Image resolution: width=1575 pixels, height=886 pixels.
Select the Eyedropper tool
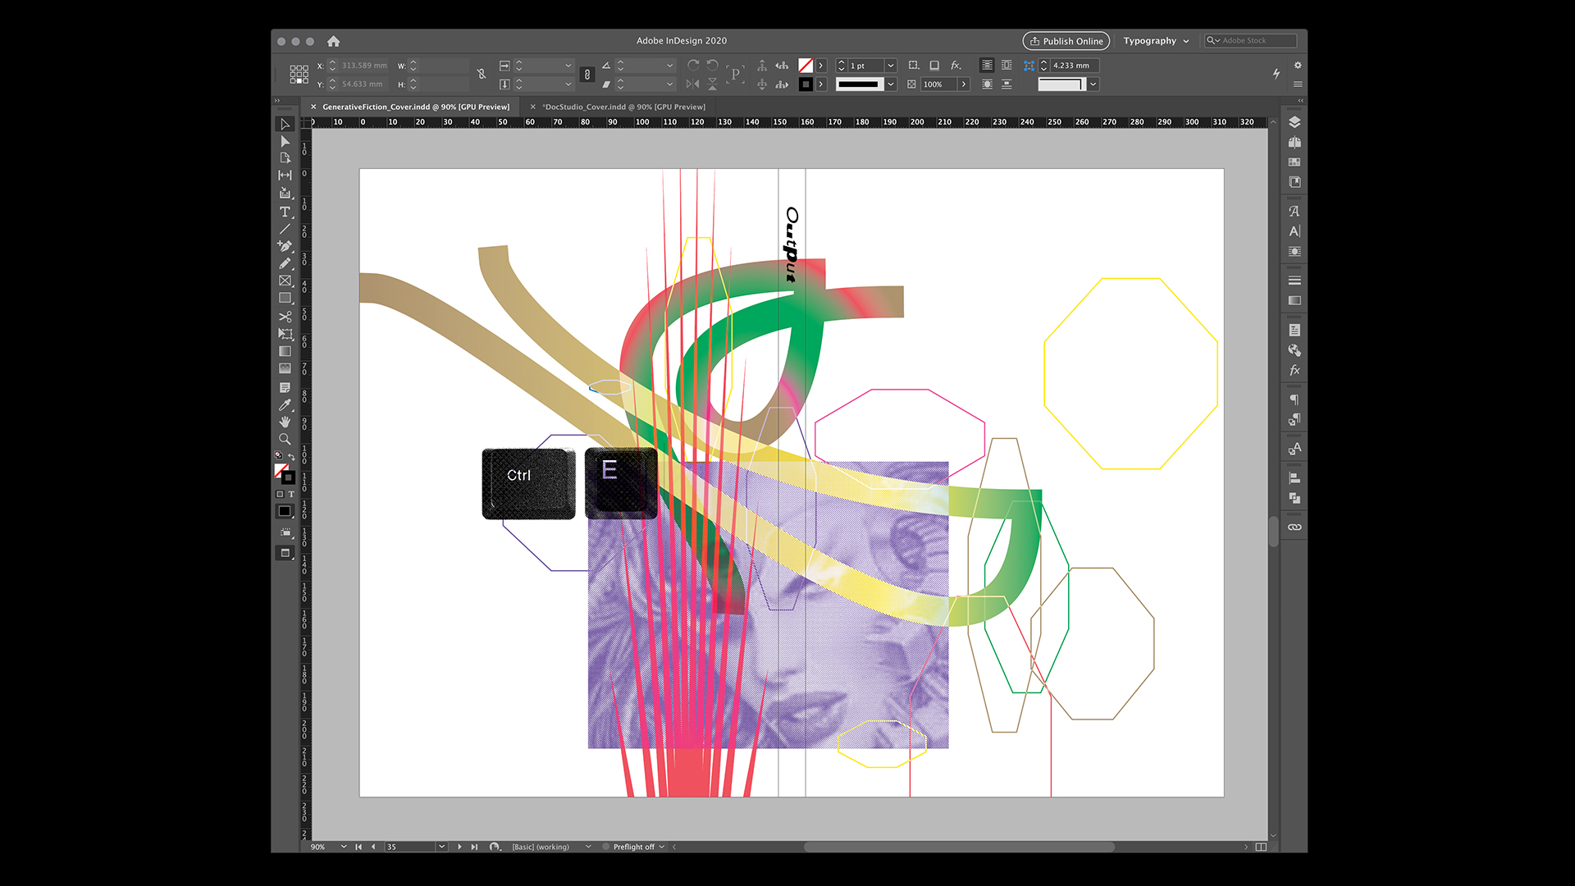click(x=285, y=404)
